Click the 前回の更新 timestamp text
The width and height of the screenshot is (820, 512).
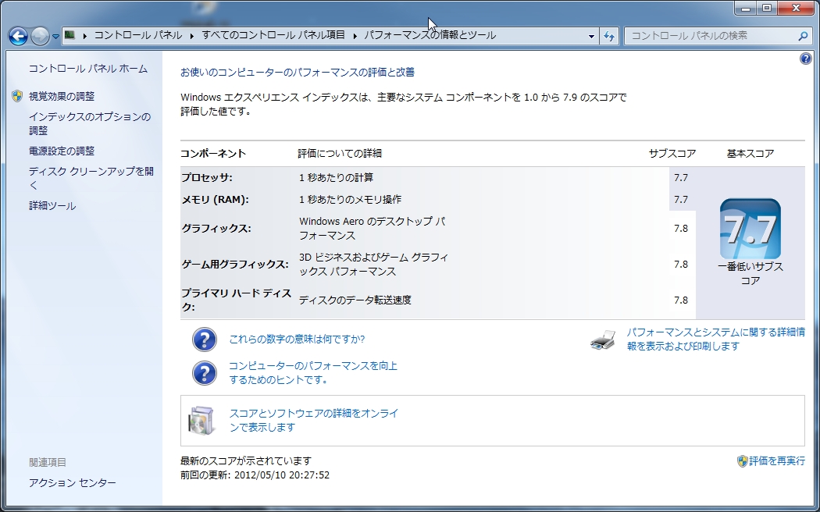(x=255, y=475)
